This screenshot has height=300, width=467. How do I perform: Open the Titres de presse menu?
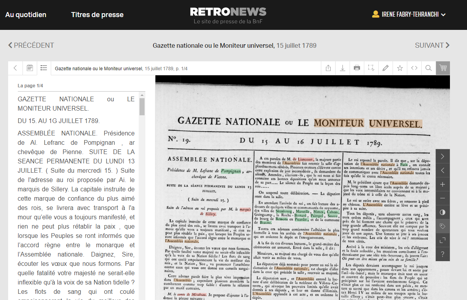coord(97,15)
